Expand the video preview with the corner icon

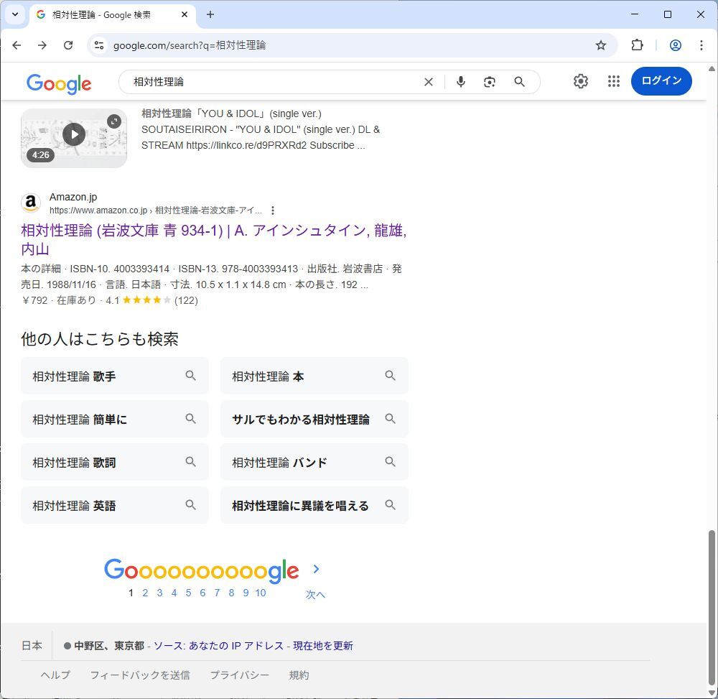pos(114,121)
